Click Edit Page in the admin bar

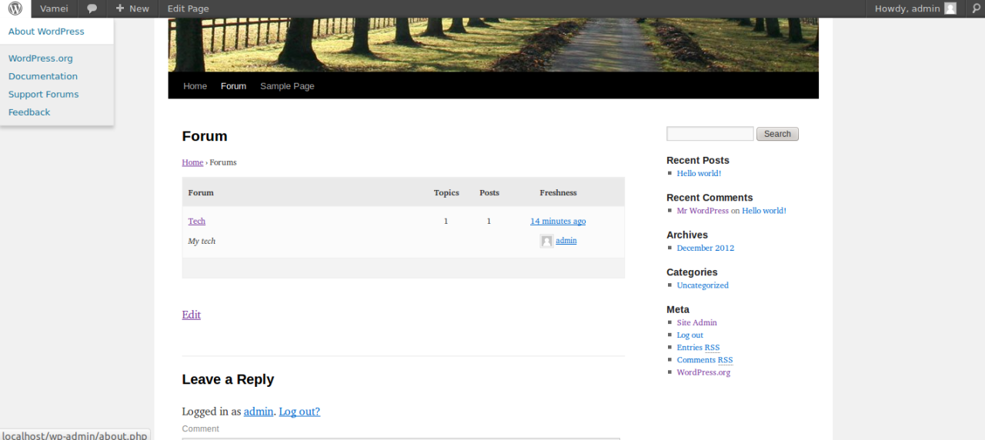click(x=188, y=8)
